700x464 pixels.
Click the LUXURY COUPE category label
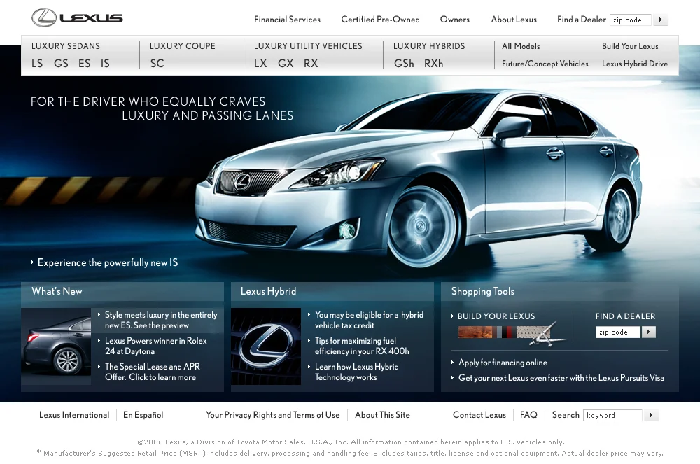tap(183, 46)
